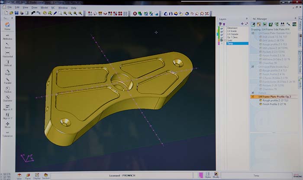Open the NC menu in menu bar
The height and width of the screenshot is (180, 303).
coord(53,7)
